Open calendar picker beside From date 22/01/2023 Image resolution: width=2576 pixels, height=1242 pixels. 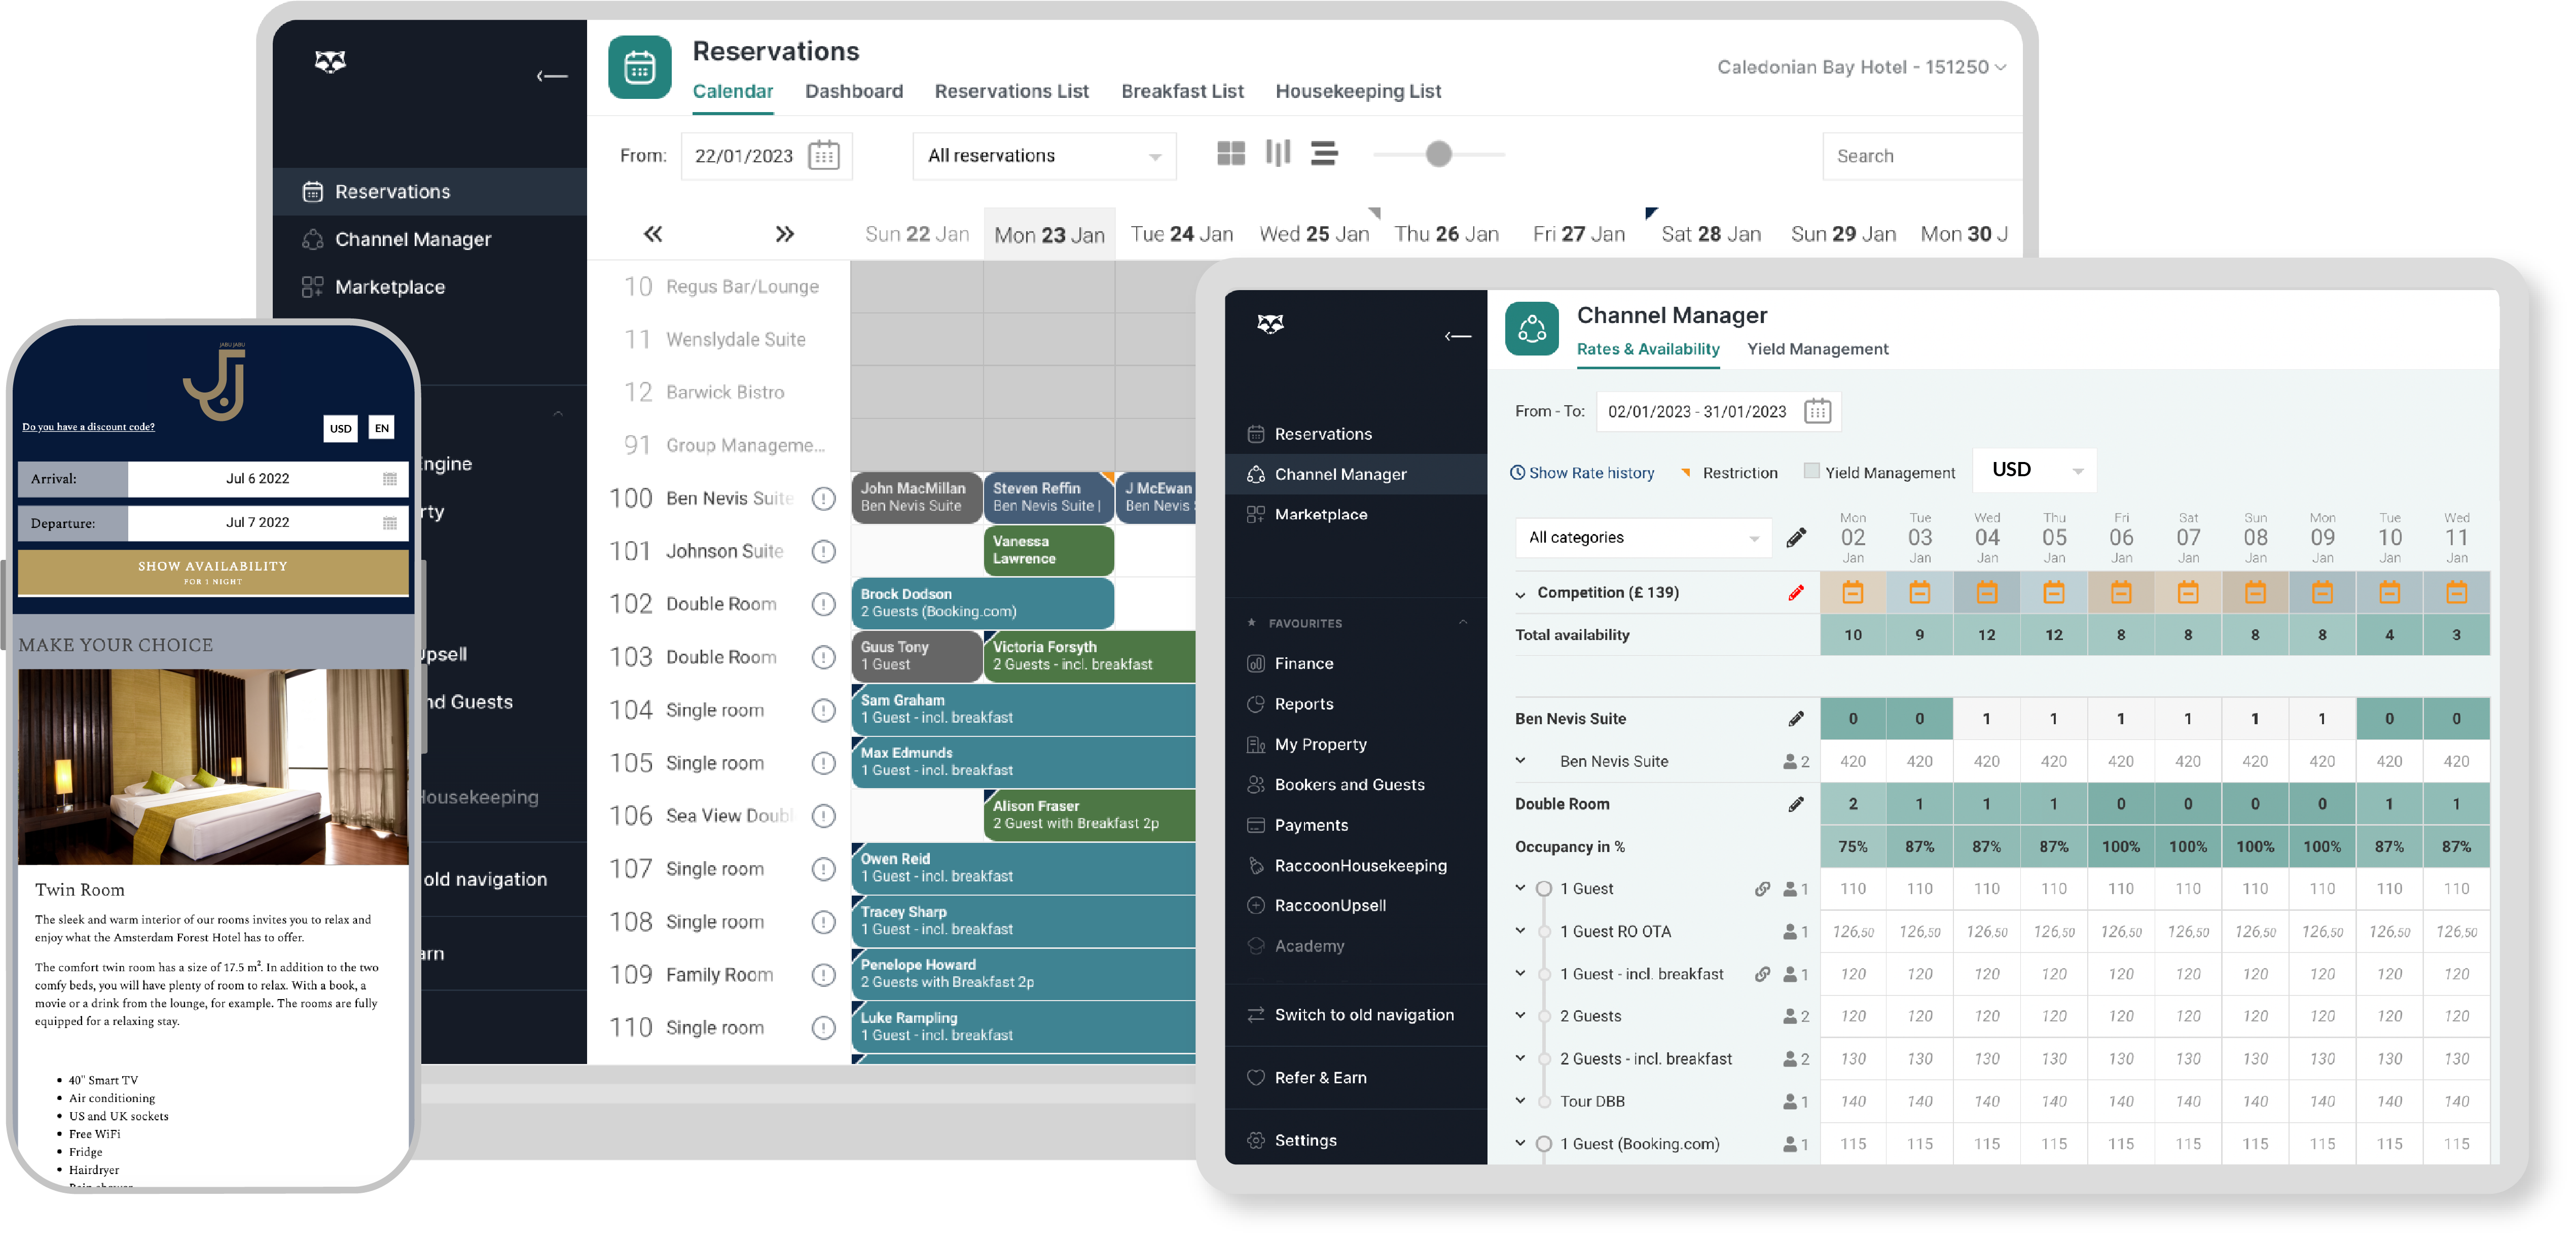tap(823, 156)
